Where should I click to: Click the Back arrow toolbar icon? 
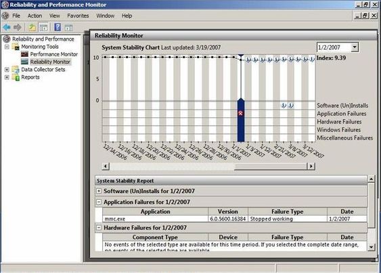[x=7, y=27]
